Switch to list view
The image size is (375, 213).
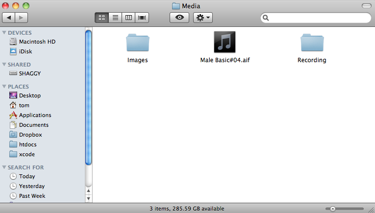pyautogui.click(x=115, y=18)
